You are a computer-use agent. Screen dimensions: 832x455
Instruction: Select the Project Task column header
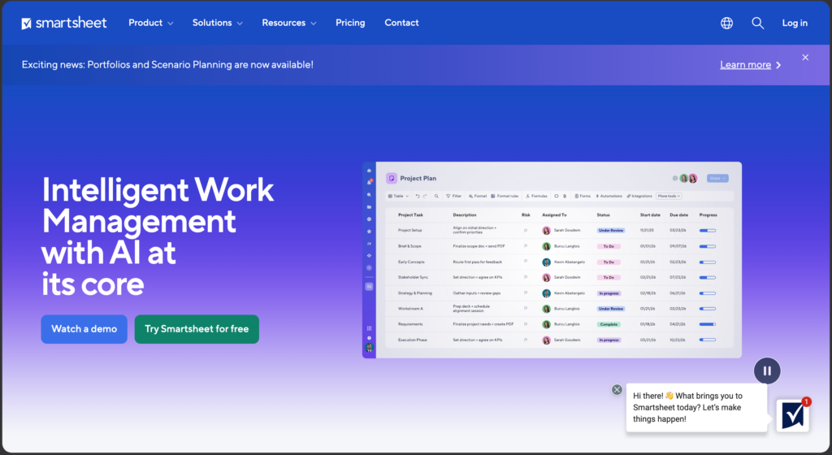click(x=410, y=214)
